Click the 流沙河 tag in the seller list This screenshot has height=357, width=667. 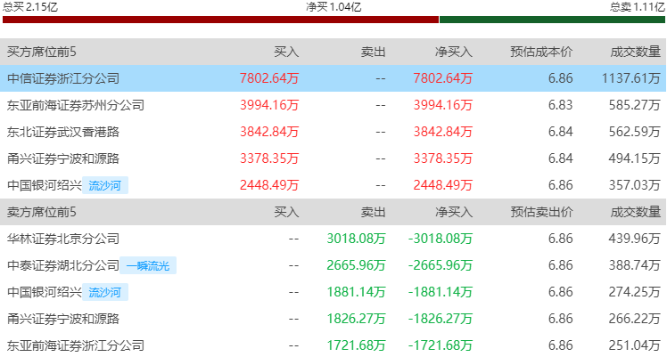coord(107,292)
